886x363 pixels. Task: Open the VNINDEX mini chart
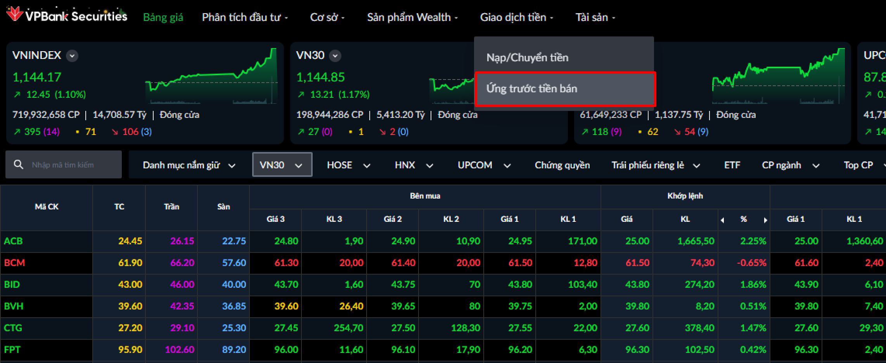211,78
